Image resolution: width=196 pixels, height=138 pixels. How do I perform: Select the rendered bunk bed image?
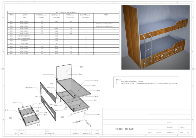[155, 37]
